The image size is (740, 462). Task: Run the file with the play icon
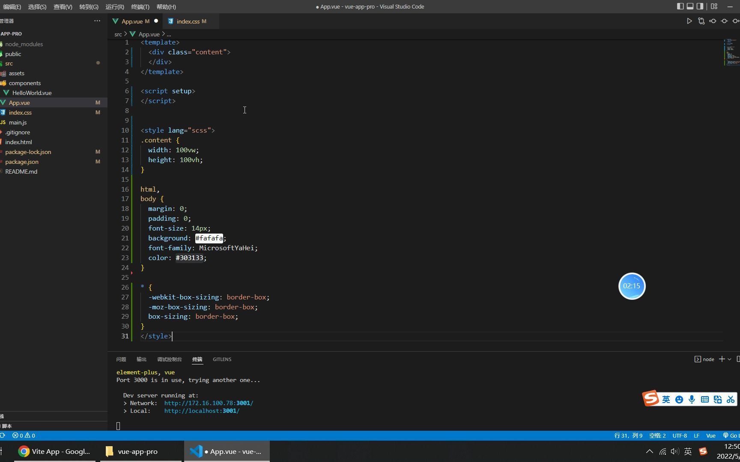[x=689, y=21]
